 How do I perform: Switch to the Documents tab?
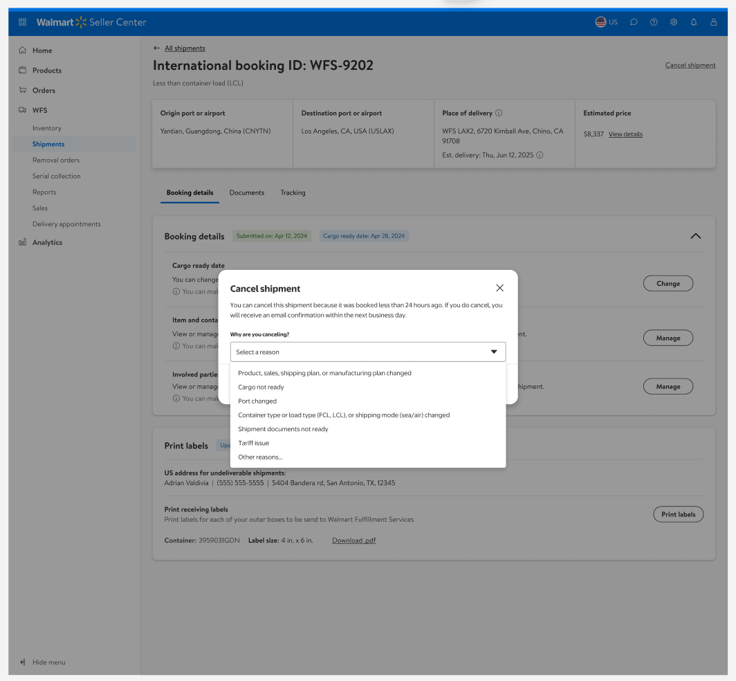247,192
